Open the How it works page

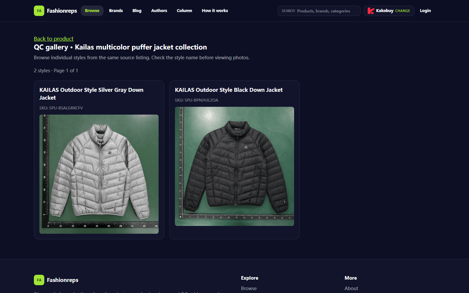pyautogui.click(x=215, y=11)
